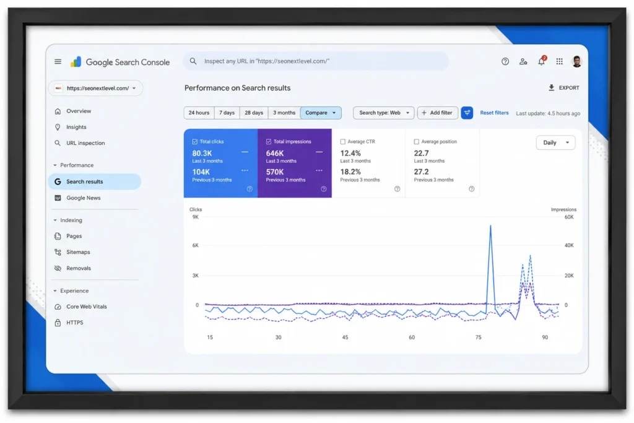Click the Pages document icon

[58, 236]
